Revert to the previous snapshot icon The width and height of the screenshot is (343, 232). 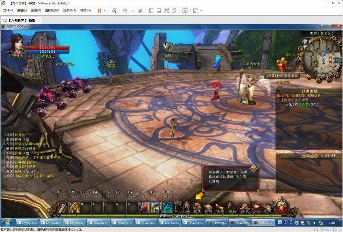coord(133,11)
